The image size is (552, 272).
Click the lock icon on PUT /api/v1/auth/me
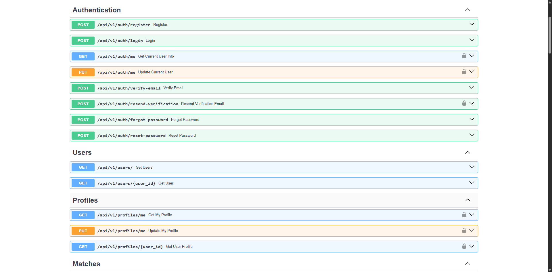click(464, 72)
